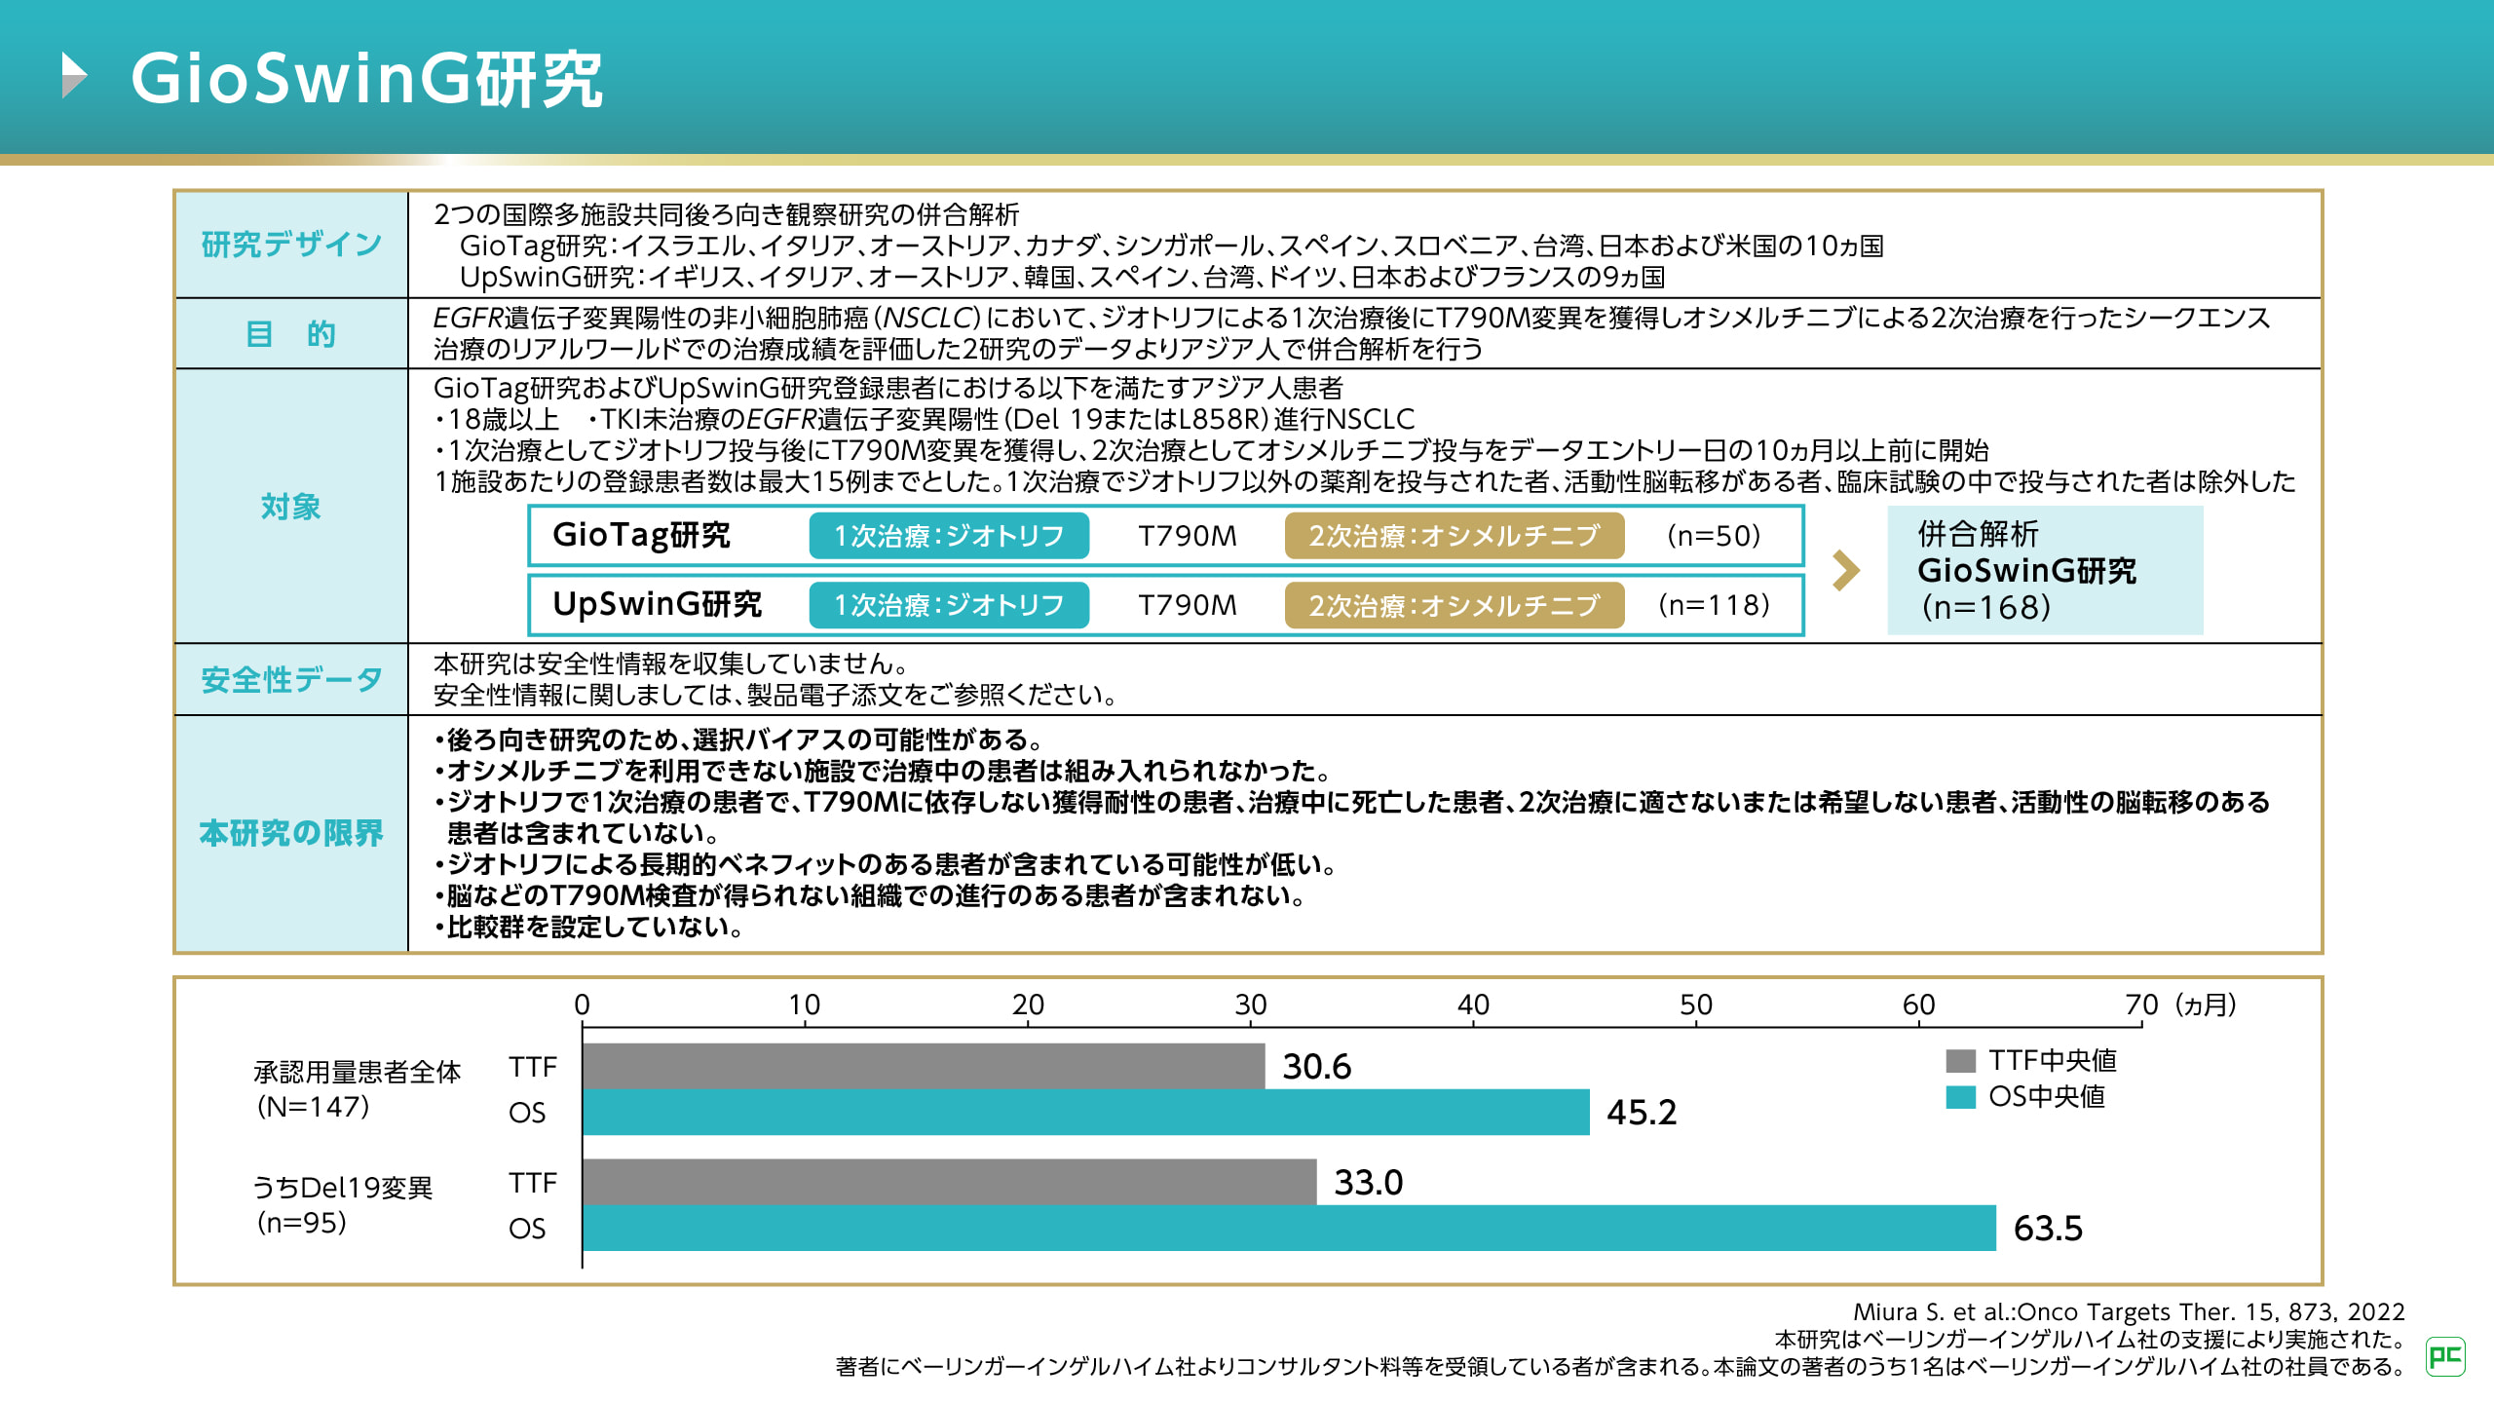
Task: Click the teal OS中央値 legend swatch
Action: [x=1959, y=1097]
